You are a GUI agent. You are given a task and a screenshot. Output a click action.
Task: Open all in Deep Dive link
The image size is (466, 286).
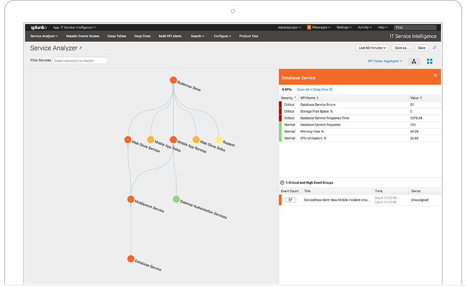point(314,89)
